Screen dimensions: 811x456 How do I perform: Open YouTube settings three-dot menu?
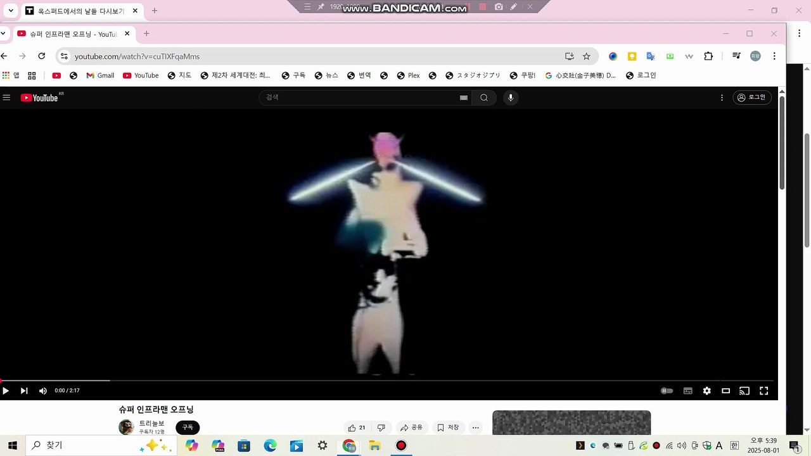coord(722,98)
